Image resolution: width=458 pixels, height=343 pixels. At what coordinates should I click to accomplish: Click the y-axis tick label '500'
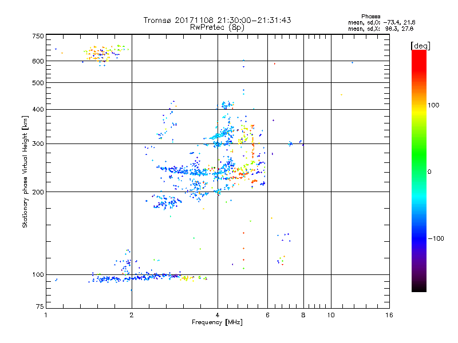[38, 83]
